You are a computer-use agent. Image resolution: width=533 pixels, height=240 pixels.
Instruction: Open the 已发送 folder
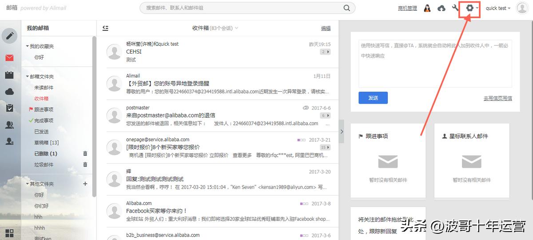(41, 132)
